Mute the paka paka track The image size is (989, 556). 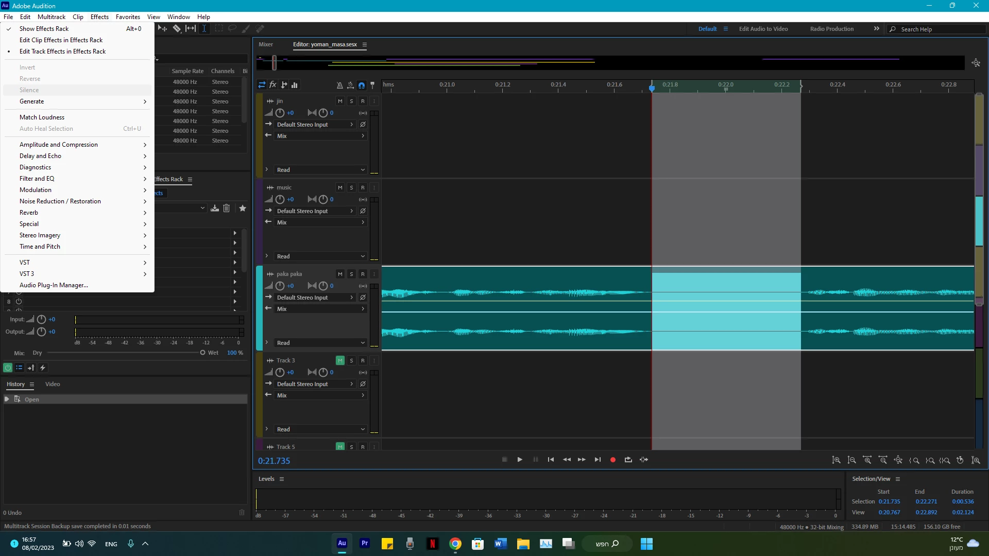click(x=340, y=274)
